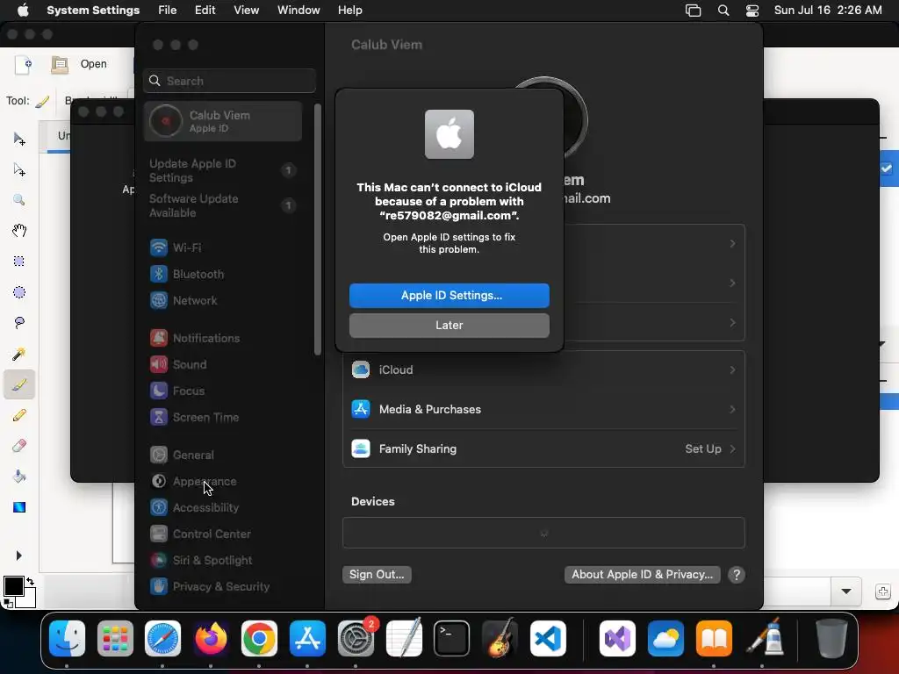Toggle the blue checkbox at right edge
Image resolution: width=899 pixels, height=674 pixels.
click(887, 168)
